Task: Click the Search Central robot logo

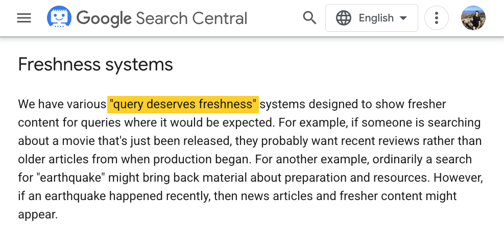Action: click(x=60, y=18)
